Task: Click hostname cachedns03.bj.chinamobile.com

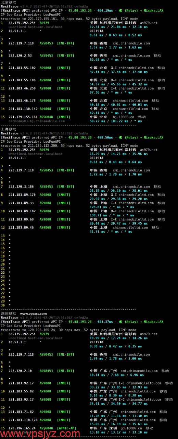Action: point(37,121)
